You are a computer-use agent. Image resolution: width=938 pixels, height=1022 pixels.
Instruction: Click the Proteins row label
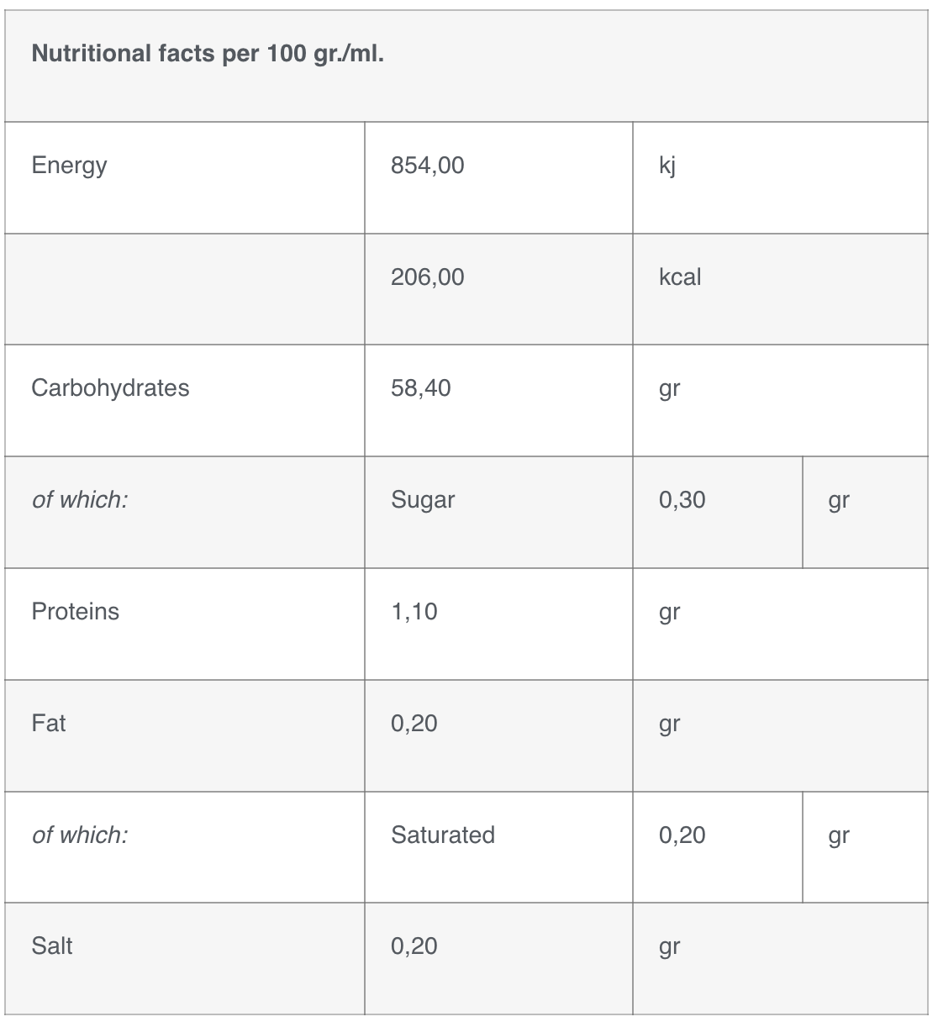click(x=75, y=612)
